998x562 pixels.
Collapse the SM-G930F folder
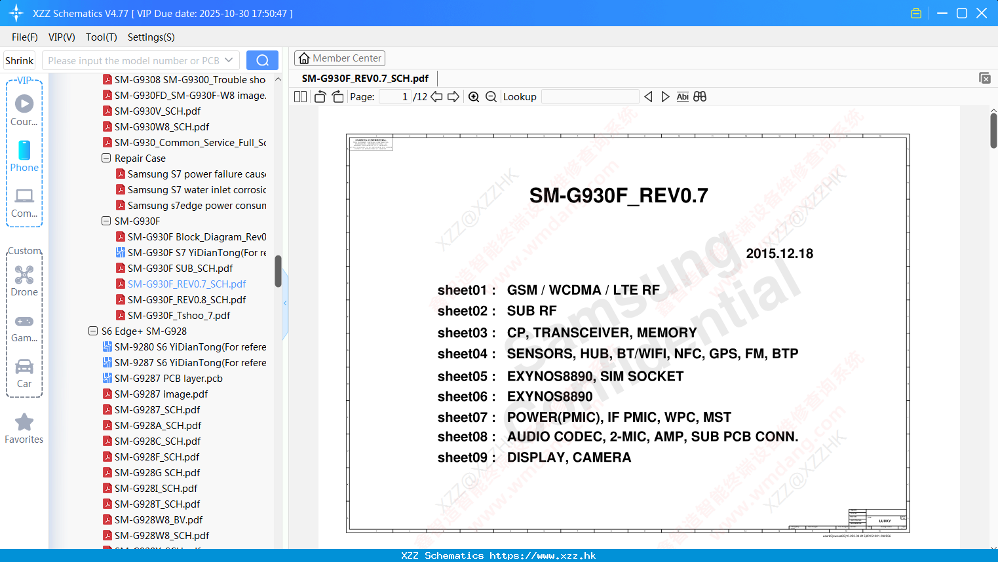tap(106, 221)
